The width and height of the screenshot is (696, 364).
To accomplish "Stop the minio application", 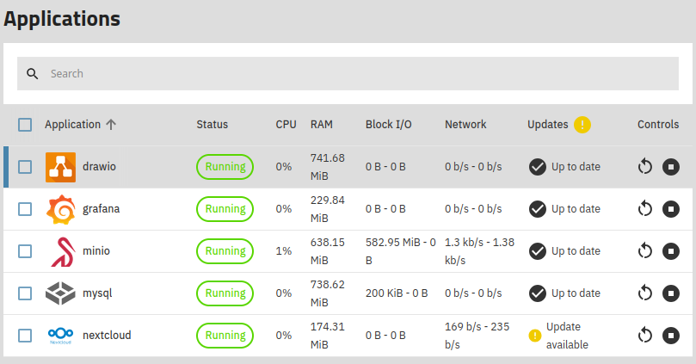I will pos(671,251).
